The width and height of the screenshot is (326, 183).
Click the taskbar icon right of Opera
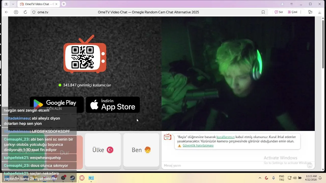click(91, 178)
